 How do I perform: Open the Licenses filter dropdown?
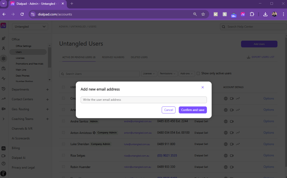[149, 73]
